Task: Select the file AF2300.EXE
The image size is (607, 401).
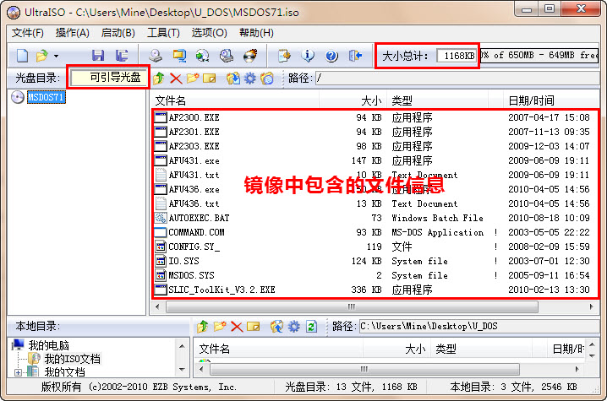Action: pos(194,117)
